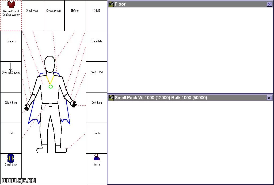Click the "Purse" label
The height and width of the screenshot is (185, 274).
[x=97, y=164]
